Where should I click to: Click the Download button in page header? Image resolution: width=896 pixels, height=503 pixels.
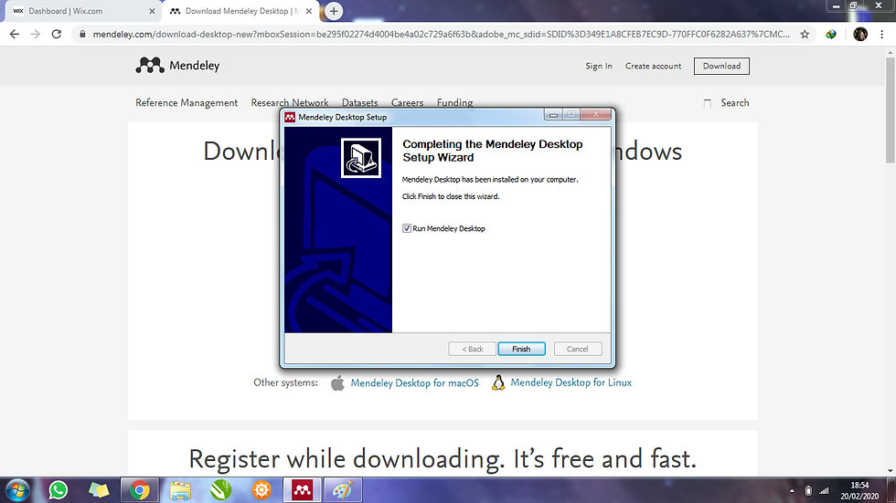tap(721, 66)
